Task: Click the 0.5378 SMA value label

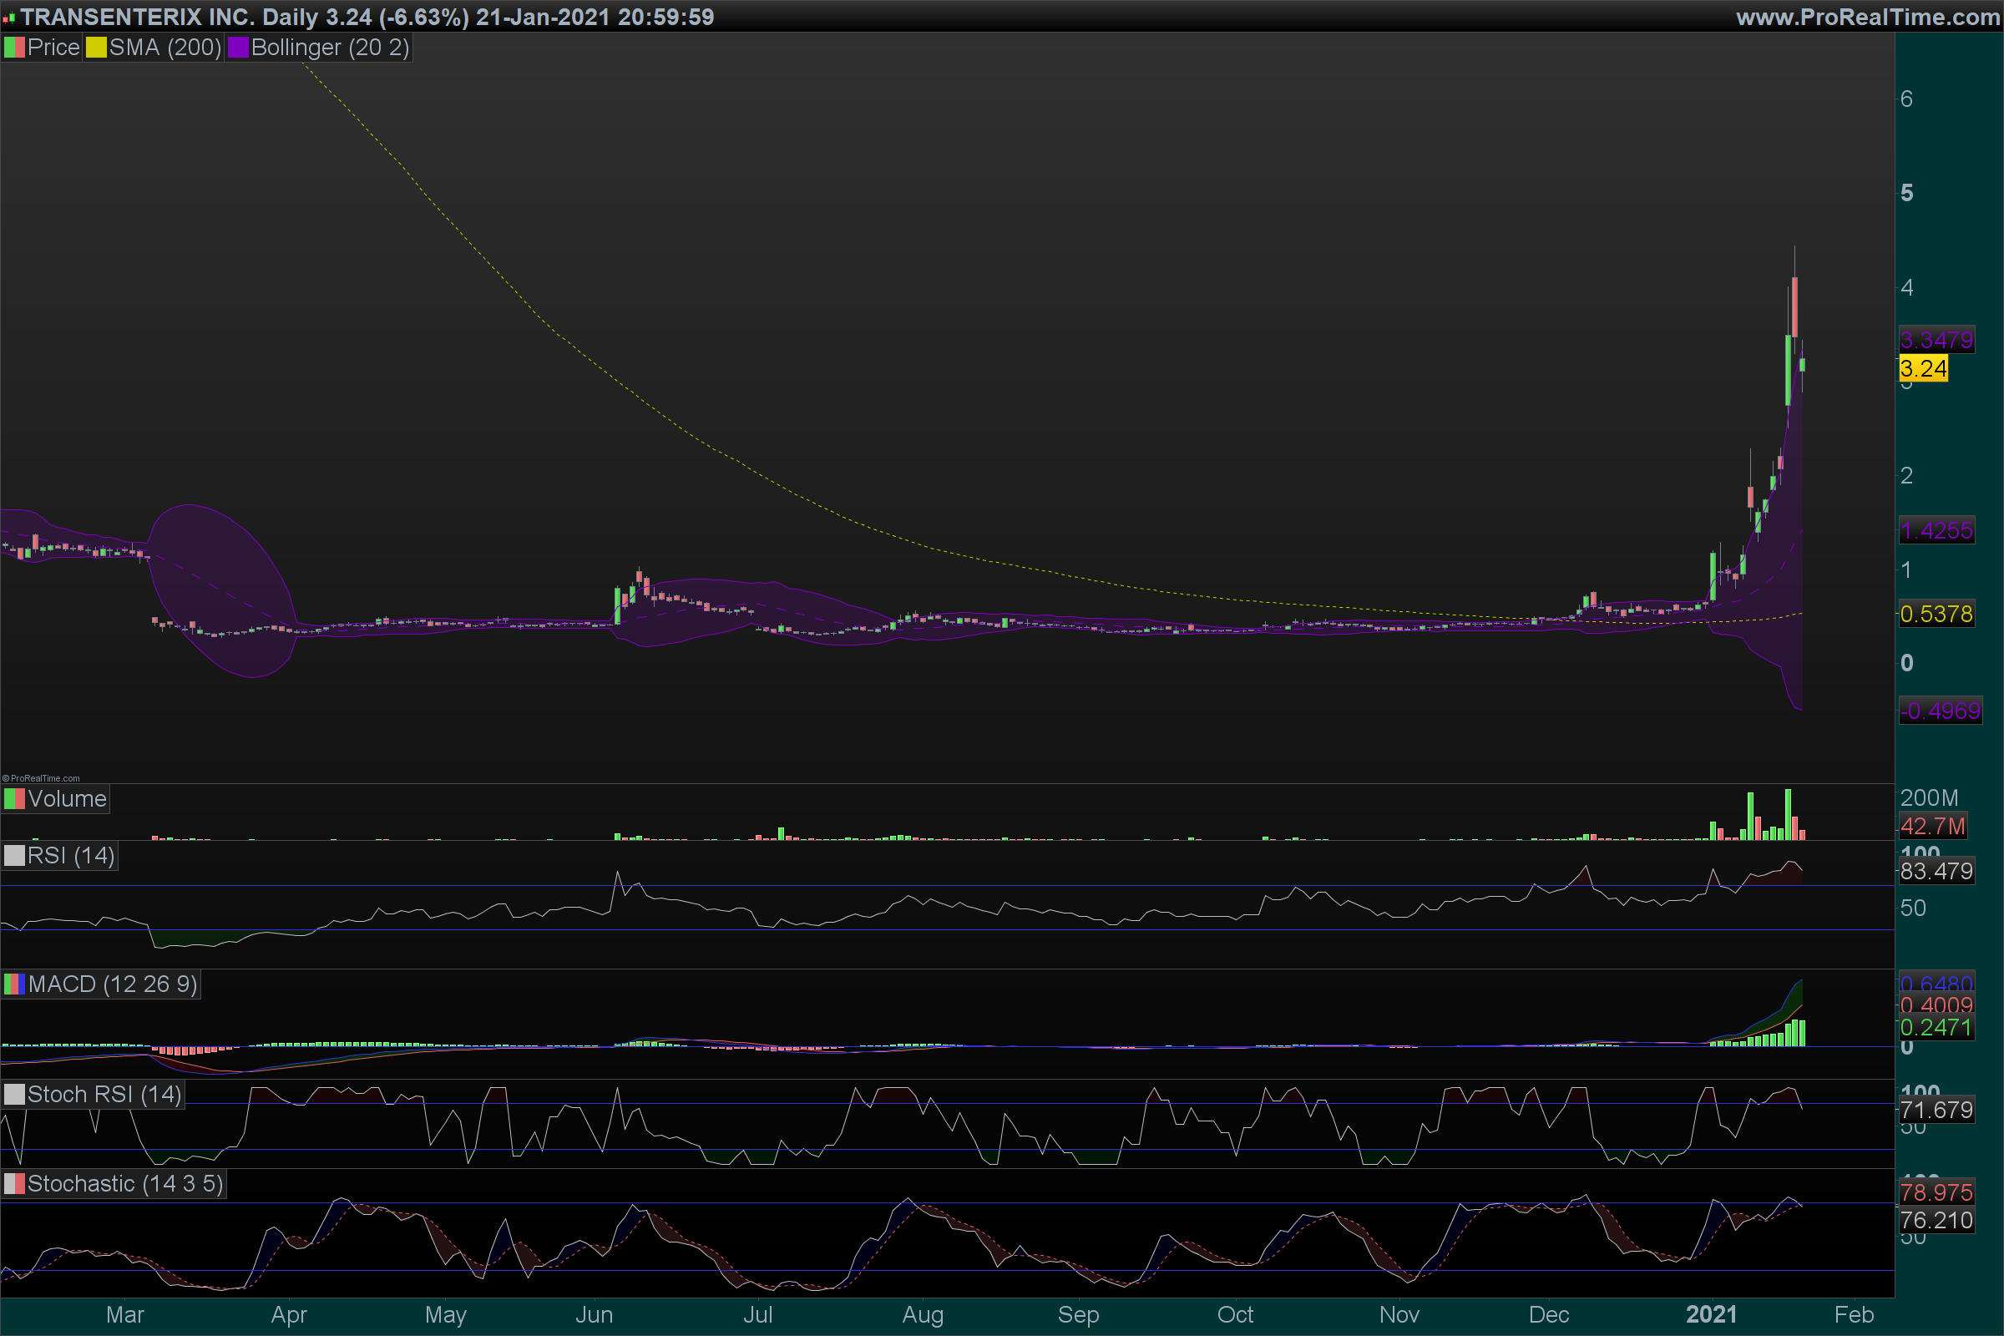Action: (1936, 614)
